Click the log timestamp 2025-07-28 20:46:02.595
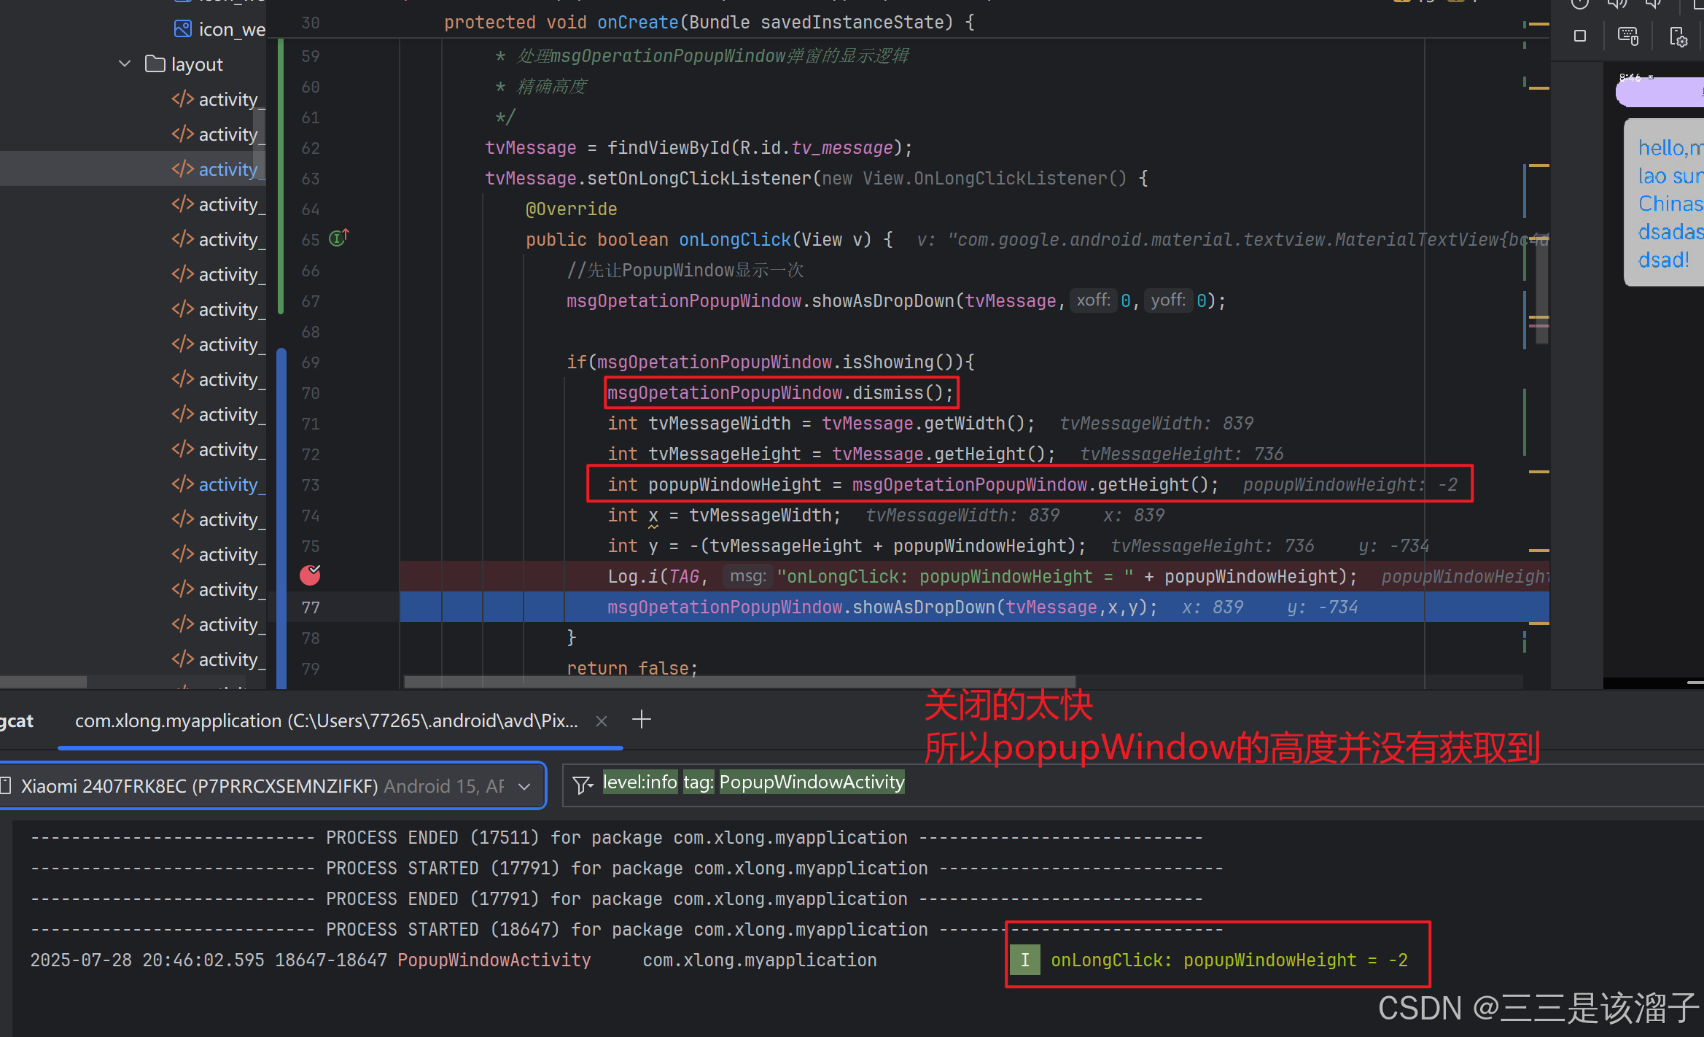 pyautogui.click(x=147, y=960)
